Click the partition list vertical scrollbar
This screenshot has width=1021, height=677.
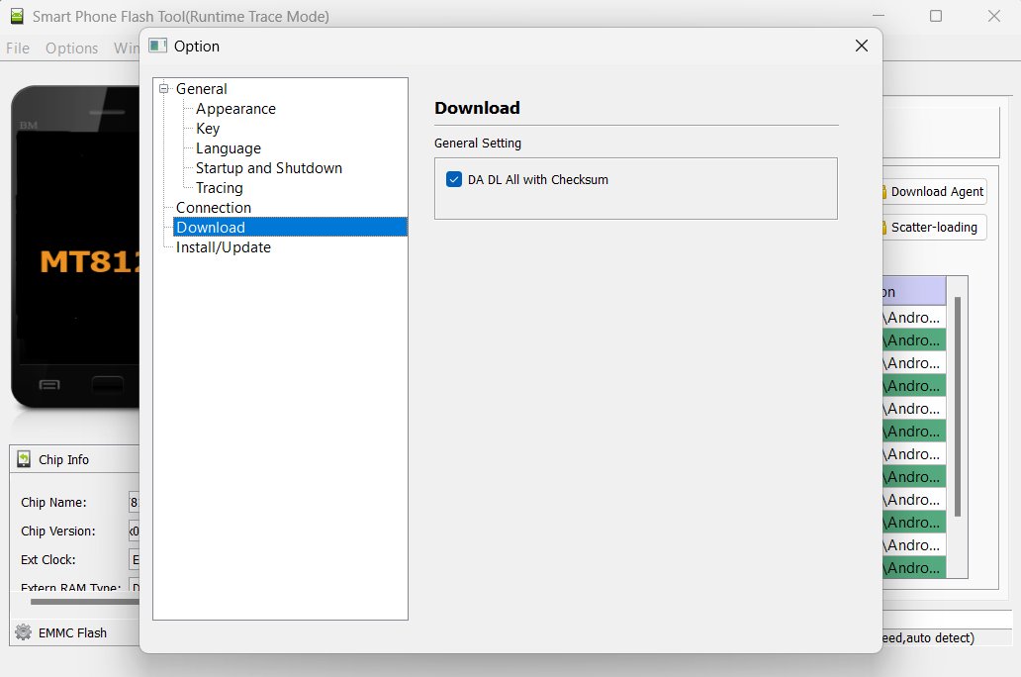(957, 406)
